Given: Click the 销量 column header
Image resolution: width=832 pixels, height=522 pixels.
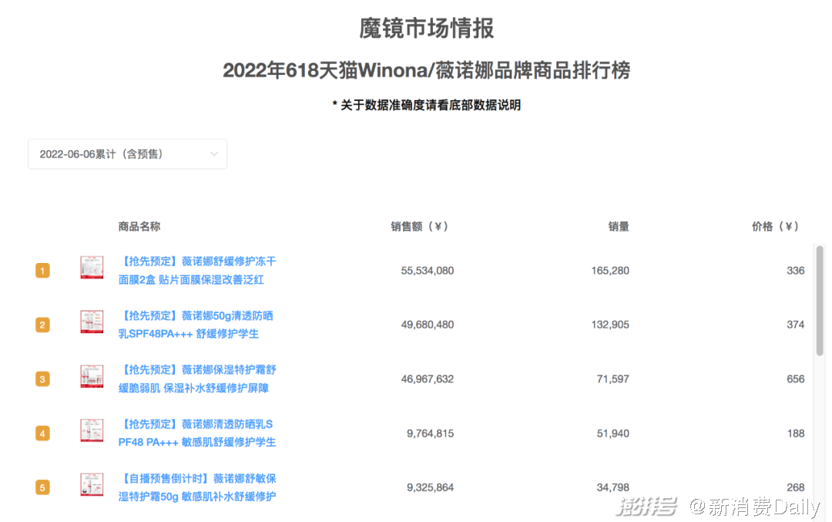Looking at the screenshot, I should (x=619, y=227).
